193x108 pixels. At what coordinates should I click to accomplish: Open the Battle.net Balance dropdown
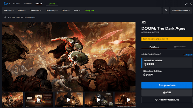coord(181,10)
